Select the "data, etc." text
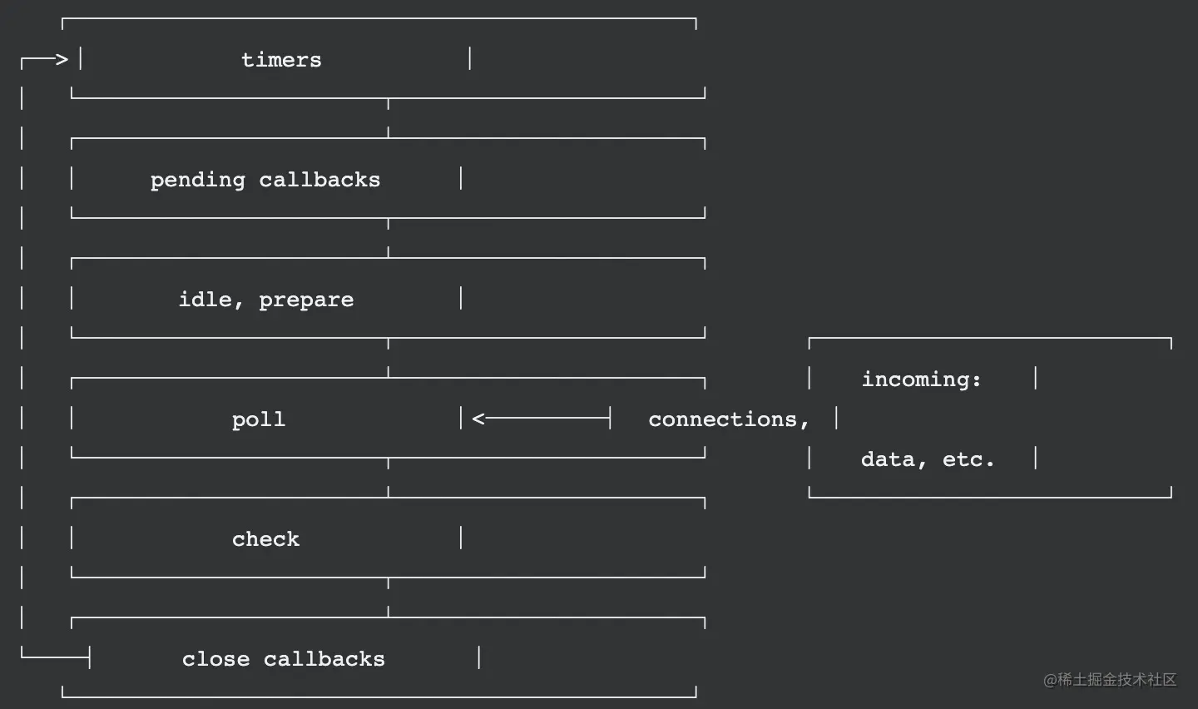The width and height of the screenshot is (1198, 709). (x=927, y=459)
